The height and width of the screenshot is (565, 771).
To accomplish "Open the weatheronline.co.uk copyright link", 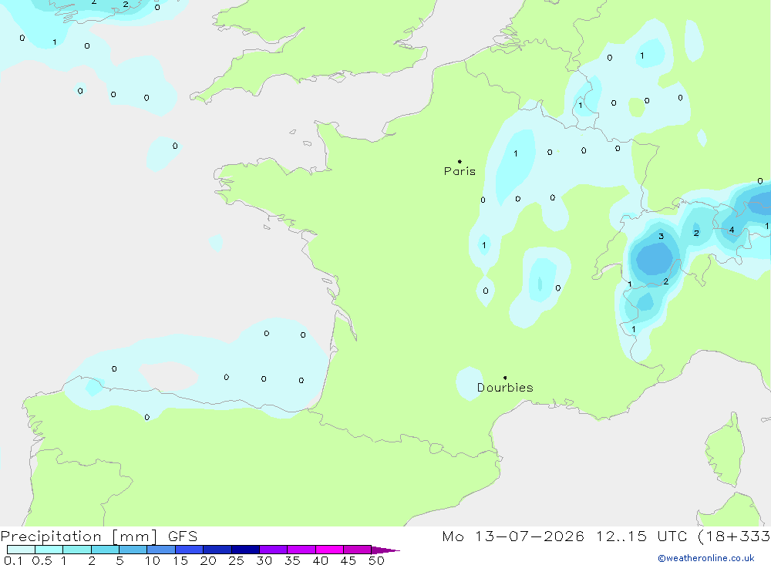I will [706, 558].
